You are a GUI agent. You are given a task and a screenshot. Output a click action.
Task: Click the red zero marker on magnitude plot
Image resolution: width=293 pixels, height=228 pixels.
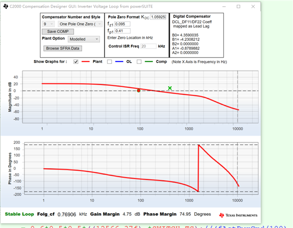coord(139,90)
